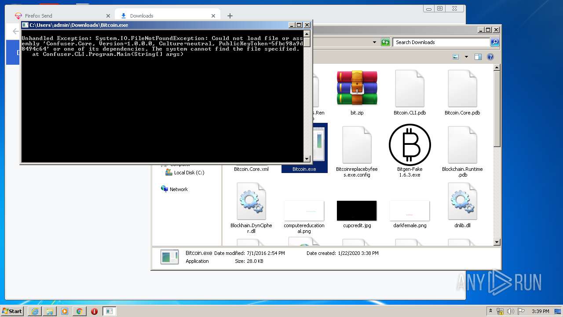This screenshot has height=317, width=563.
Task: Select Network in the navigation pane
Action: [175, 189]
